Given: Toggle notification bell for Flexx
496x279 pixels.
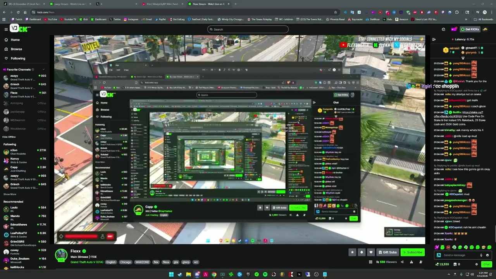Looking at the screenshot, I should (362, 252).
